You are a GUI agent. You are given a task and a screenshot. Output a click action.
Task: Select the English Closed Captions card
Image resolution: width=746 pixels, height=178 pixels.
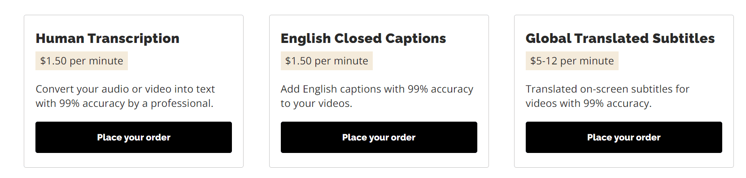(x=379, y=91)
